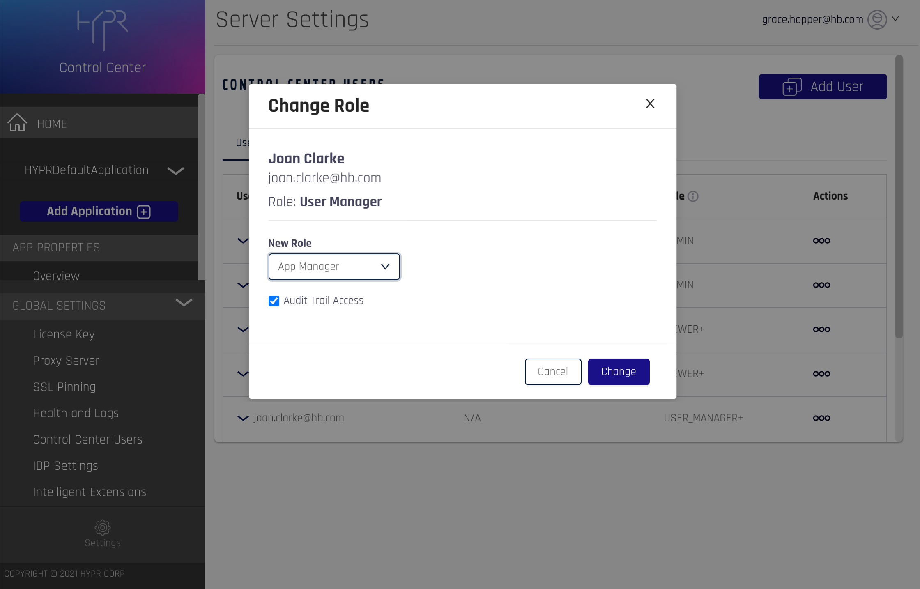The width and height of the screenshot is (920, 589).
Task: Click the Home house icon
Action: [17, 123]
